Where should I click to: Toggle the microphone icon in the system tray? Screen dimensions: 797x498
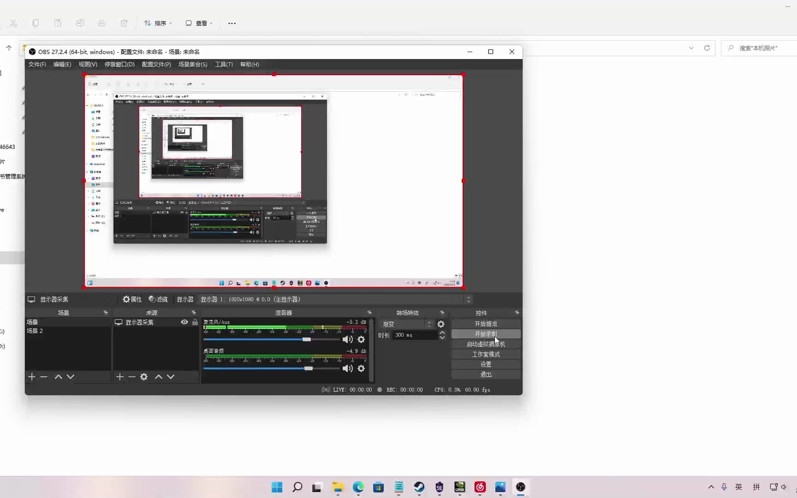(x=724, y=487)
